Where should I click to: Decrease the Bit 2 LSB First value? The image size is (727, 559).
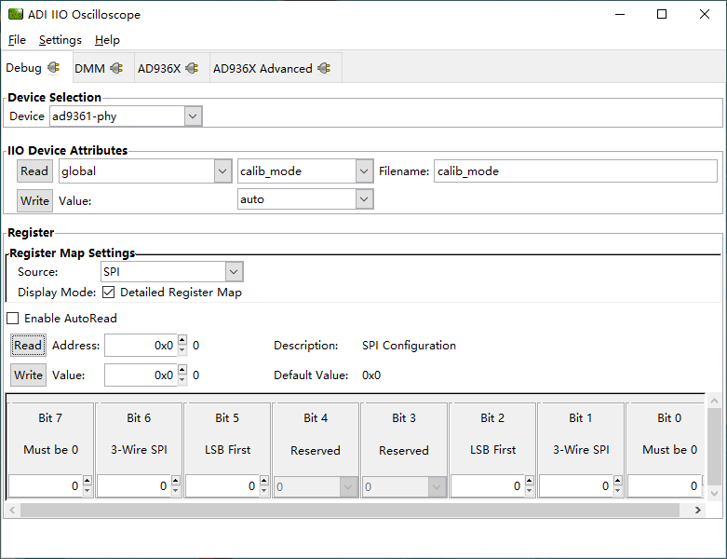point(530,491)
